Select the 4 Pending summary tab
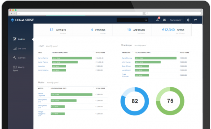This screenshot has height=129, width=211. 93,30
